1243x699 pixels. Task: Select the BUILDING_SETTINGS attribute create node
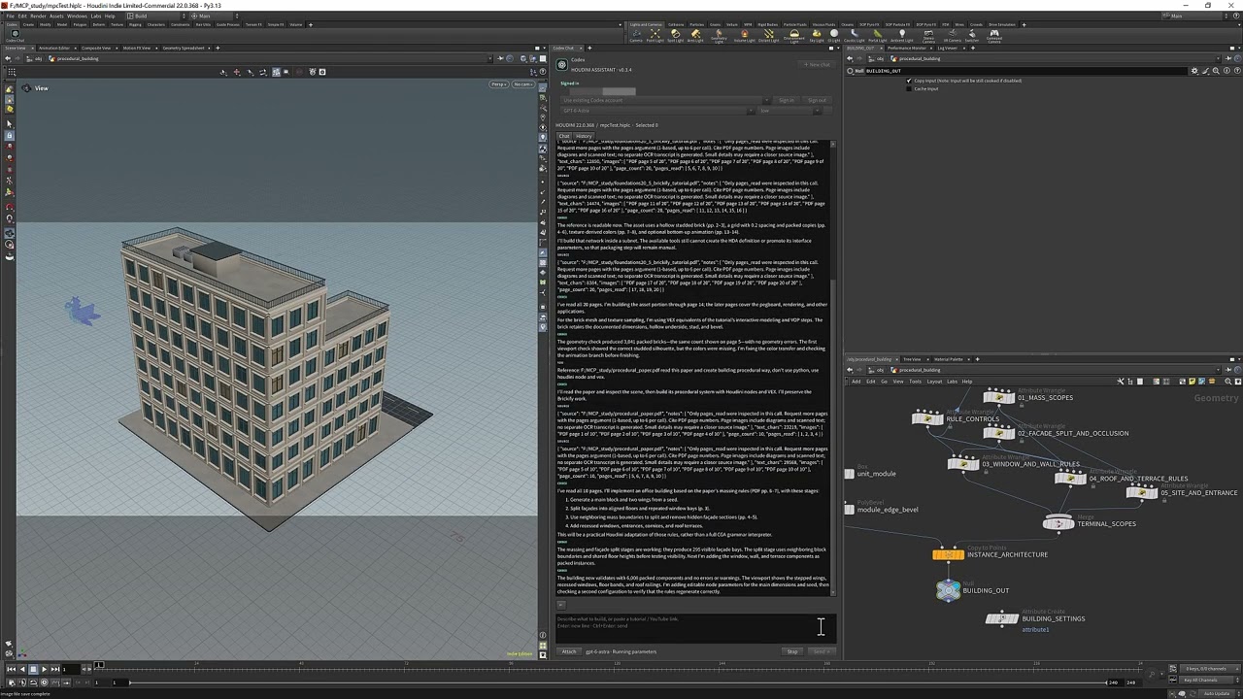point(1002,618)
